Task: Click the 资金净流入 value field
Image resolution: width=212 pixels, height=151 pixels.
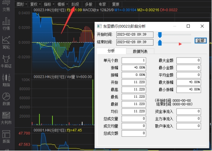Action: click(189, 112)
